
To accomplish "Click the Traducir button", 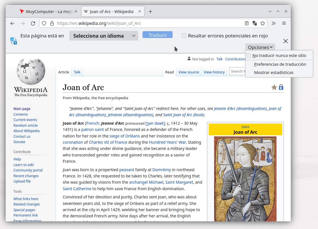I will [158, 35].
